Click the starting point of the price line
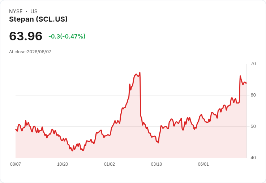Viewport: 266px width, 183px height. (16, 129)
